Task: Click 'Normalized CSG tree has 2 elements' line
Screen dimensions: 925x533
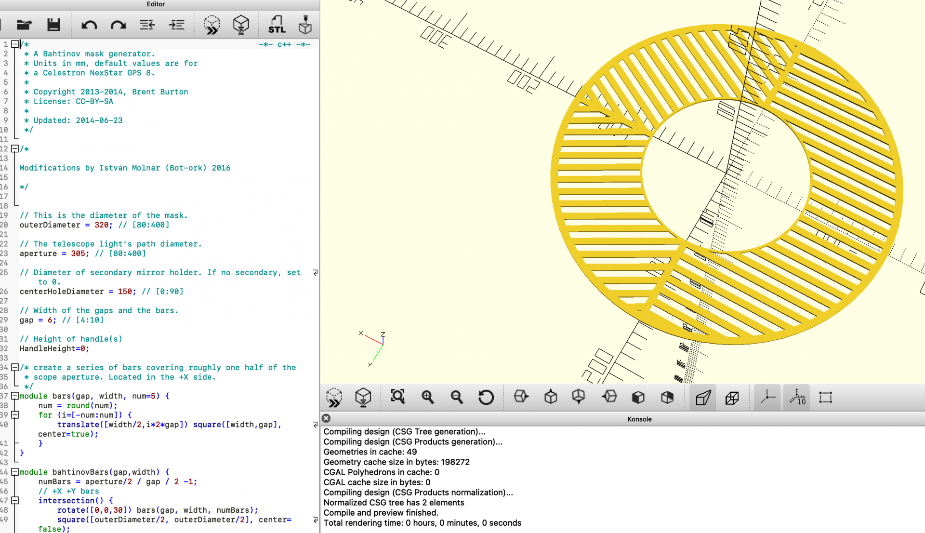Action: (x=394, y=503)
